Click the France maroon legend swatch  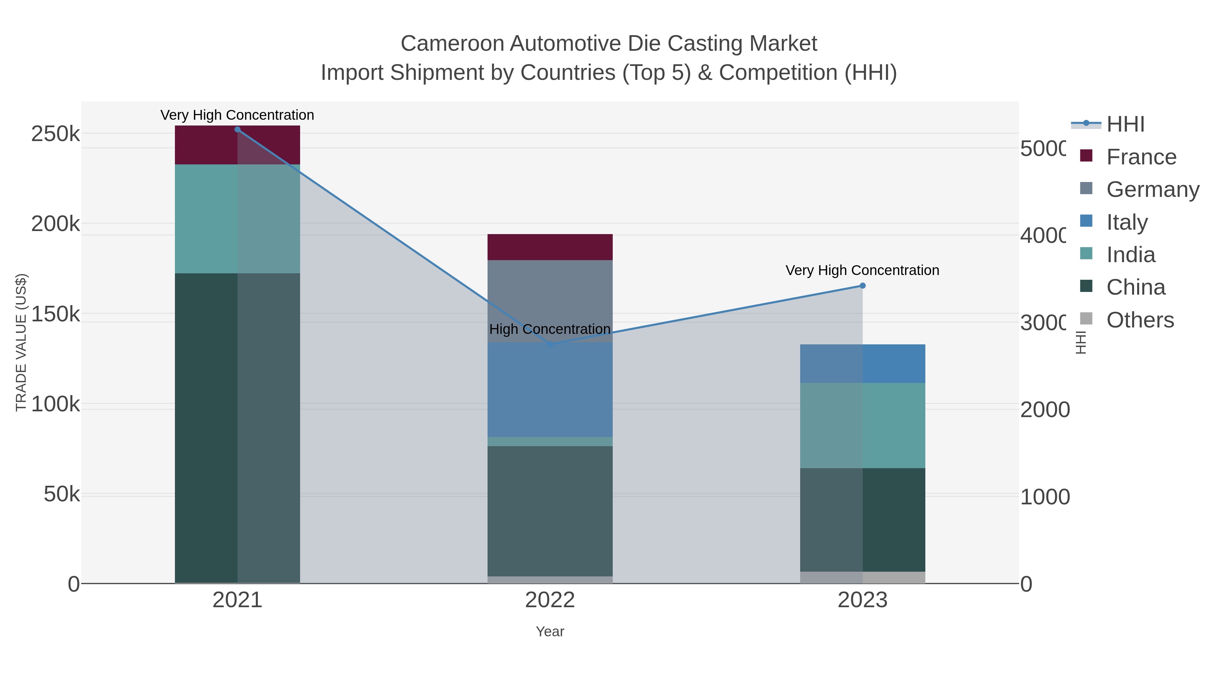point(1086,156)
